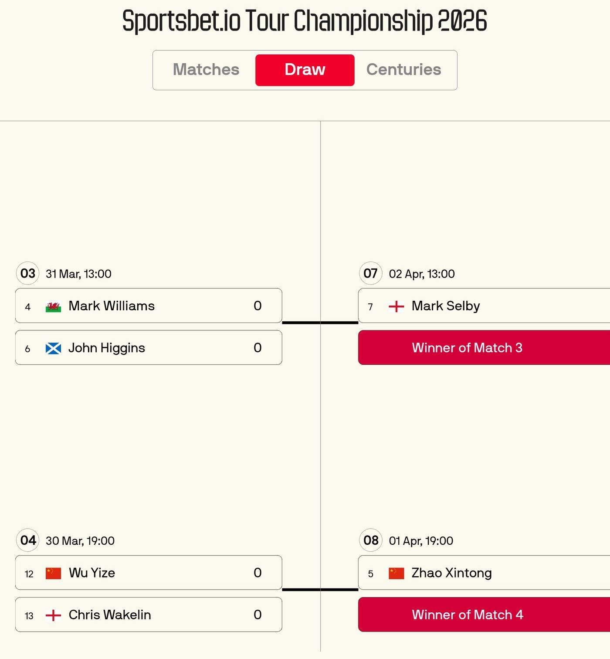Click the Chinese flag beside Wu Yize
610x659 pixels.
click(x=53, y=574)
